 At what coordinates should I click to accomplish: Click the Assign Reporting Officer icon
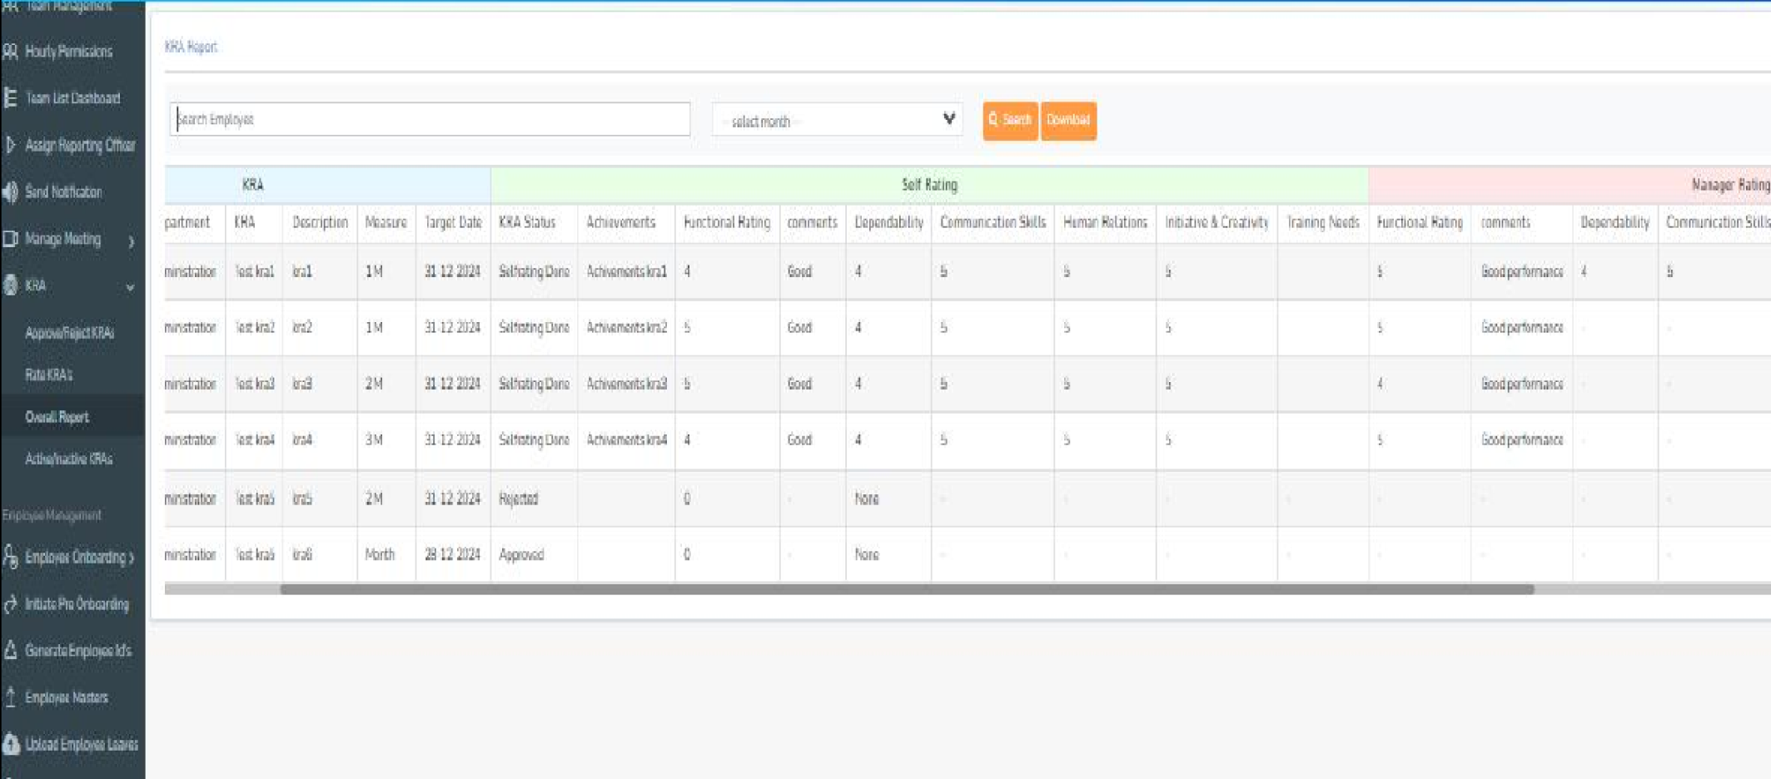(x=10, y=145)
